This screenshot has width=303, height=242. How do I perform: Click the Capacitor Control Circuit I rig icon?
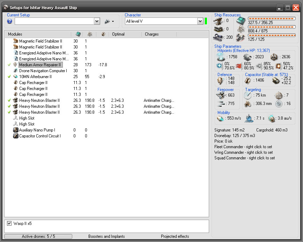tap(15, 136)
